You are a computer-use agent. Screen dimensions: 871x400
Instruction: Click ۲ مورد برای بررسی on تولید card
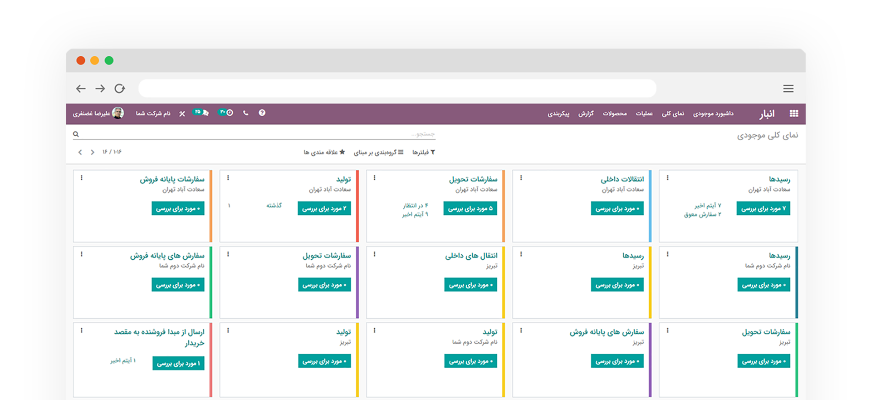324,208
